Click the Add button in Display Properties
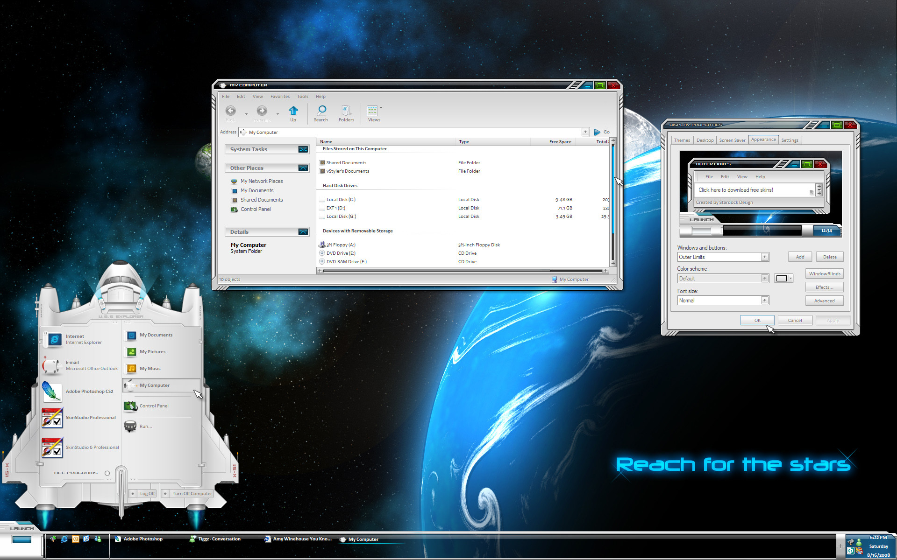This screenshot has width=897, height=560. [800, 257]
